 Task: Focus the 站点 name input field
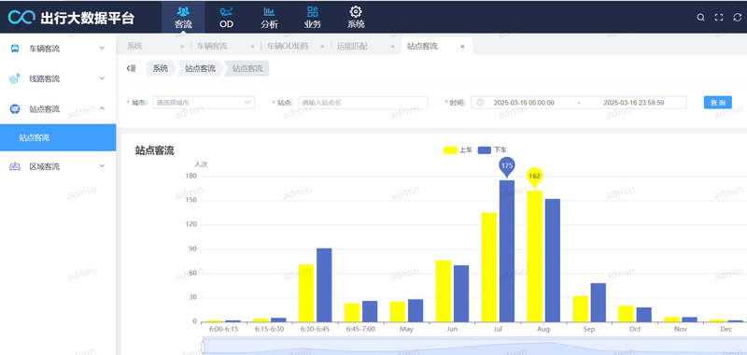[363, 103]
